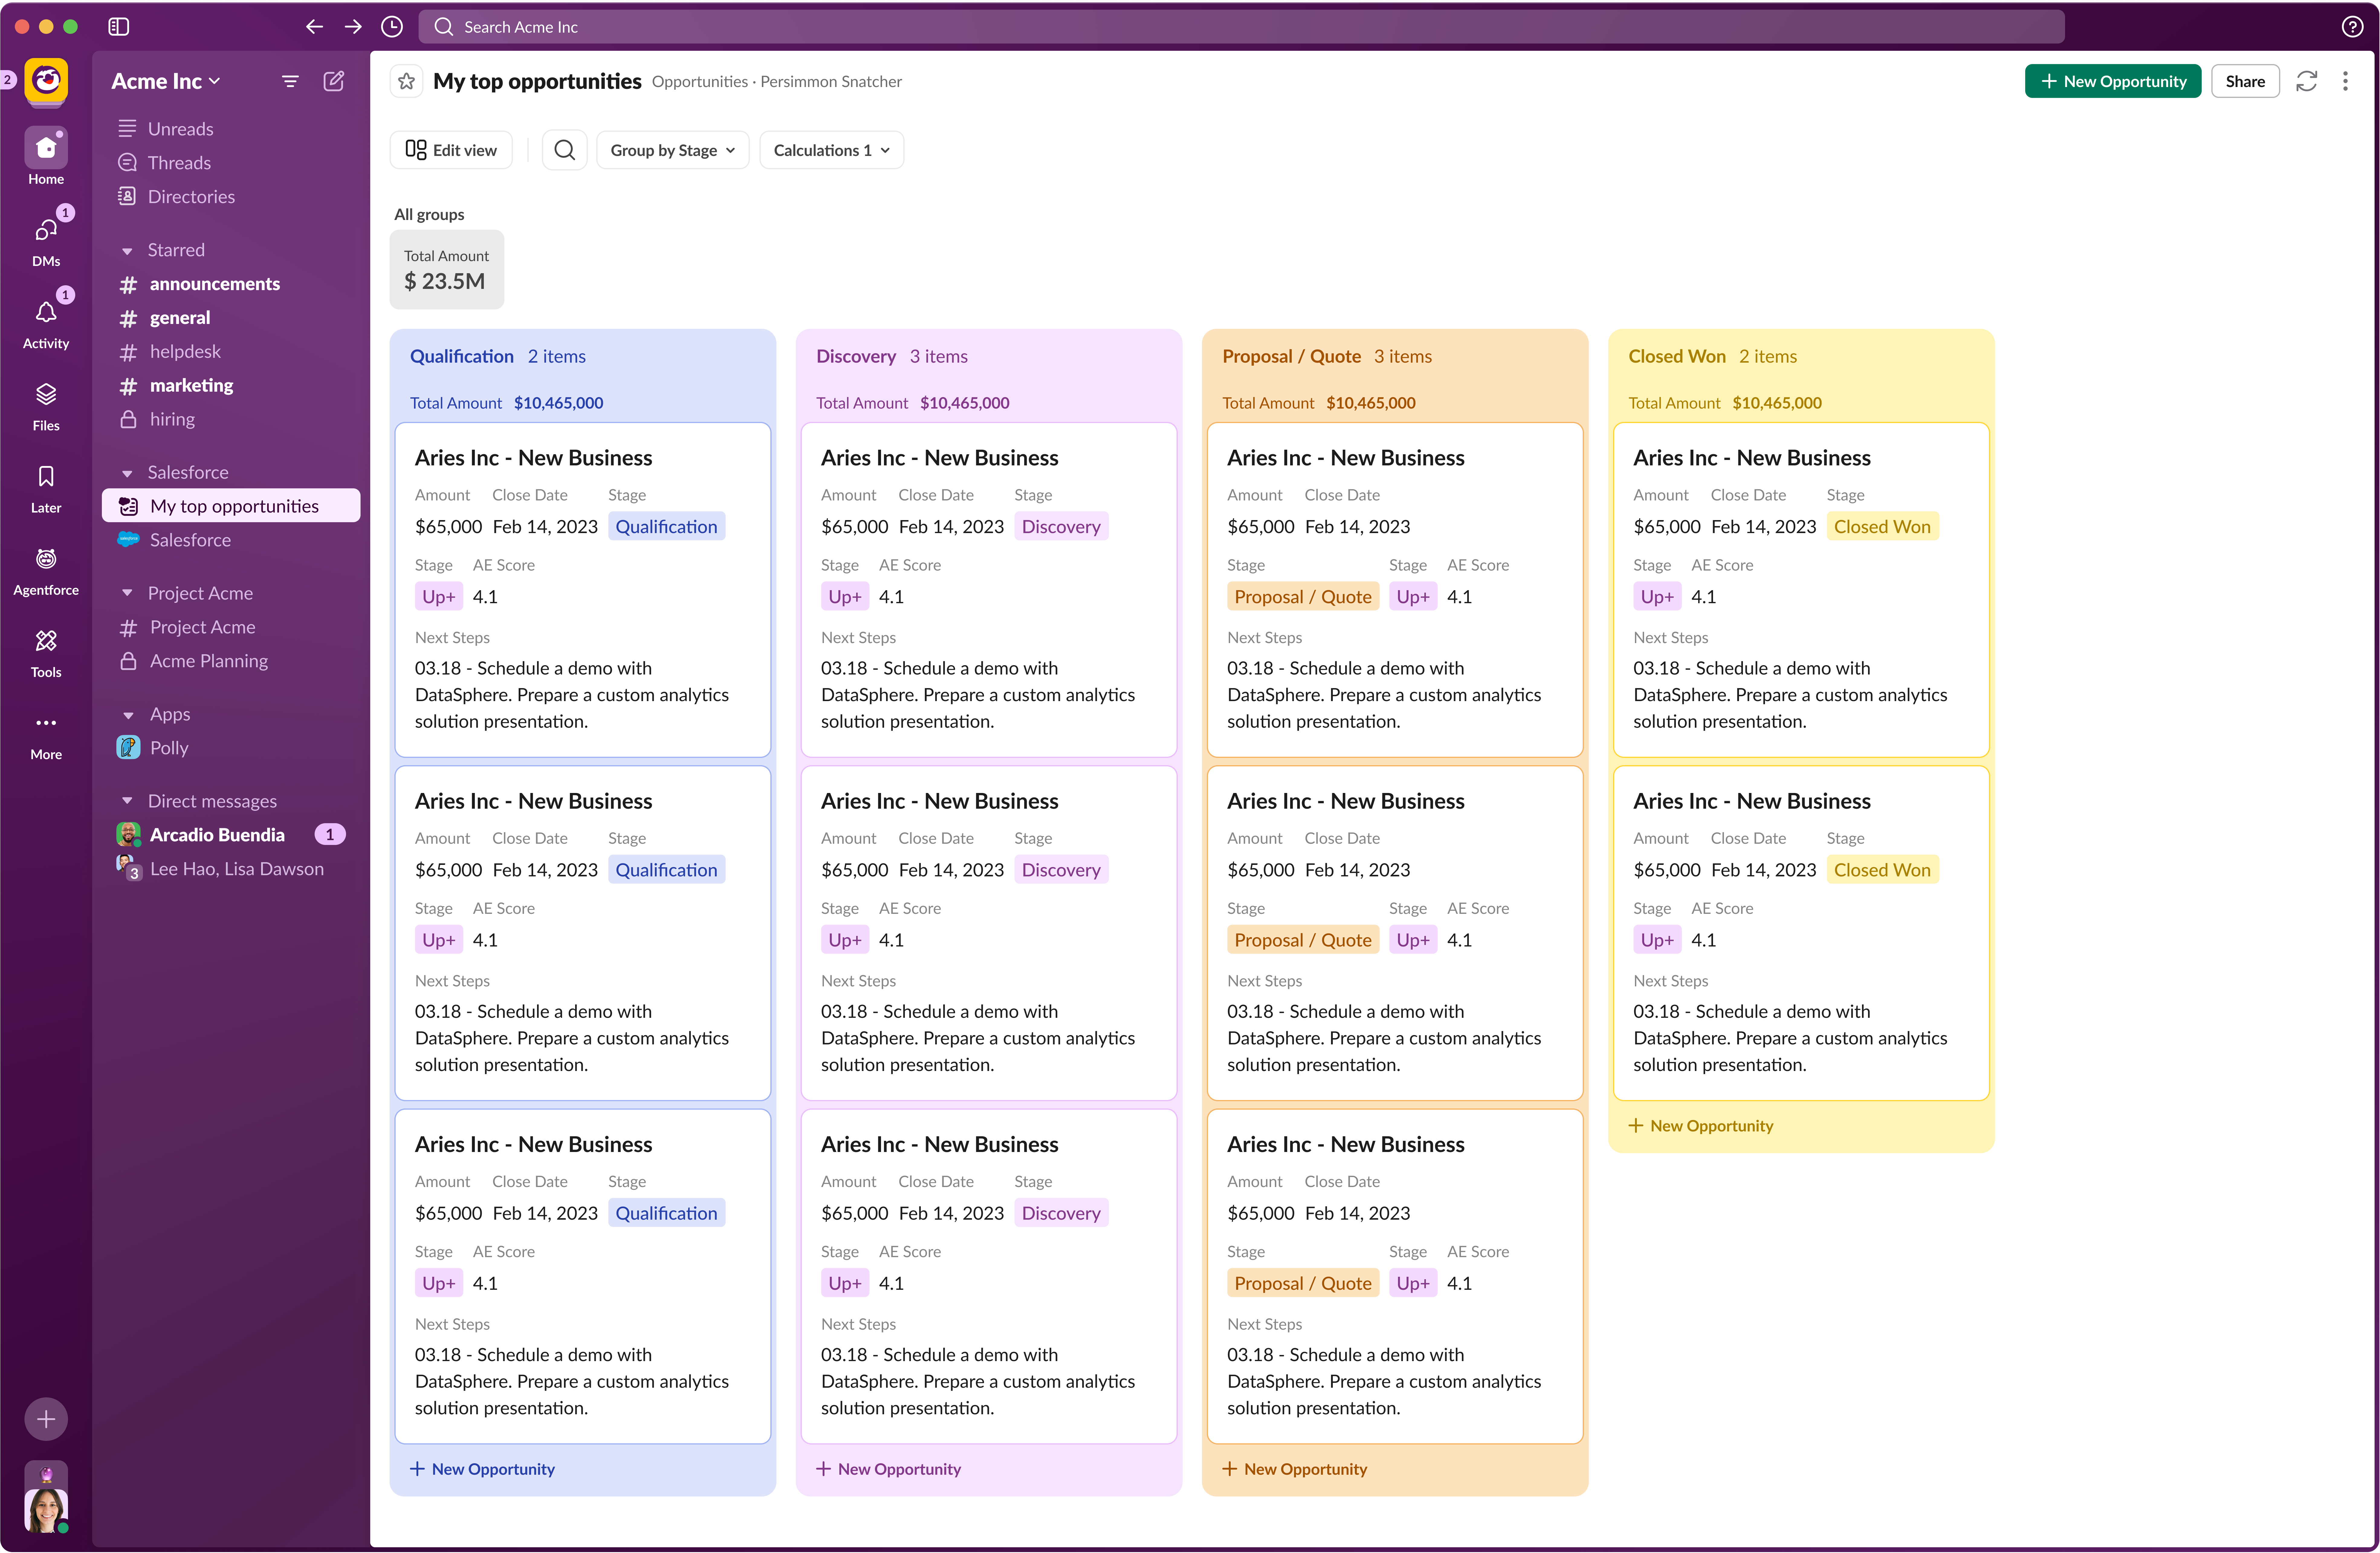Open Directories in the sidebar
This screenshot has height=1553, width=2380.
click(x=231, y=197)
